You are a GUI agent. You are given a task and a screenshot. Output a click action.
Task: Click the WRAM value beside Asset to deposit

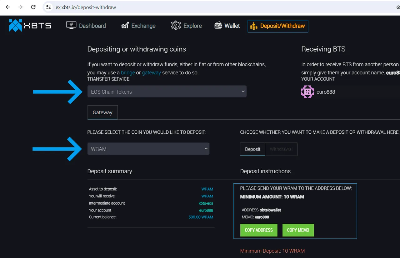tap(207, 189)
